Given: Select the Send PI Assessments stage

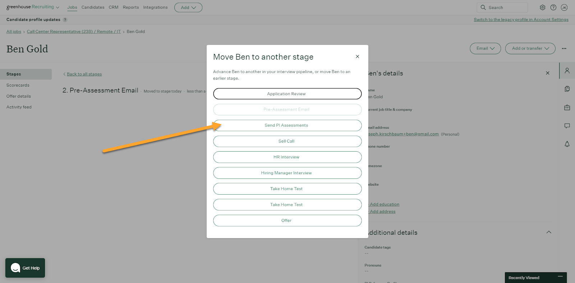Looking at the screenshot, I should coord(287,125).
